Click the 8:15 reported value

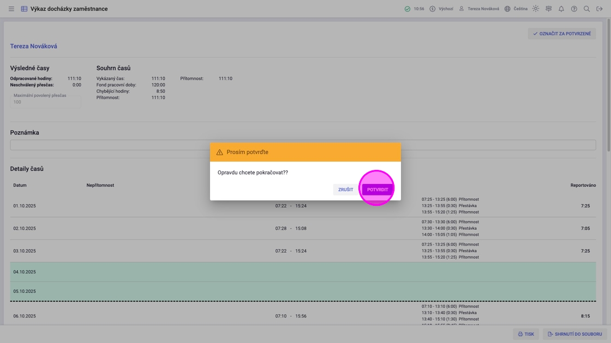click(x=585, y=316)
